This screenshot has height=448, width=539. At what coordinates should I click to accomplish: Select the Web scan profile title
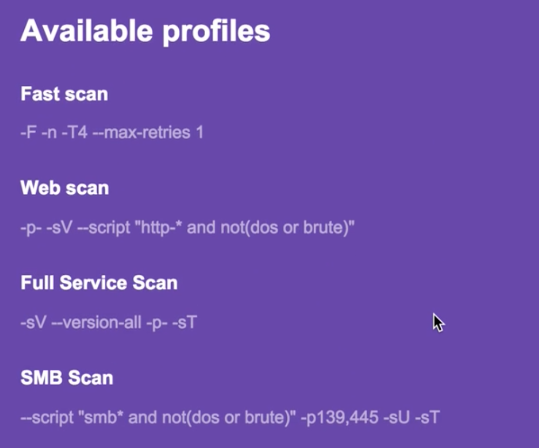coord(65,188)
